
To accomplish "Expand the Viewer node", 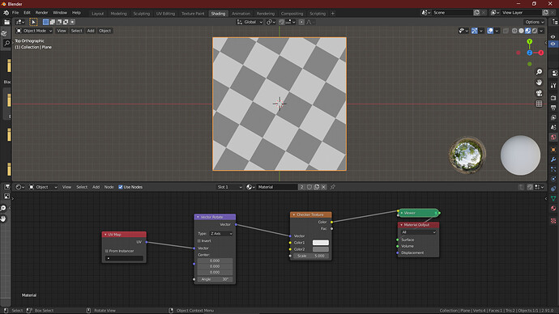I will (x=402, y=213).
